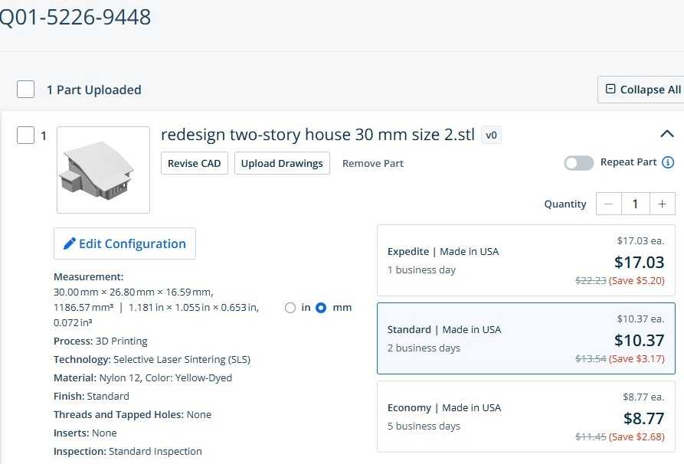Click the v0 version badge
Viewport: 684px width, 464px height.
click(491, 136)
